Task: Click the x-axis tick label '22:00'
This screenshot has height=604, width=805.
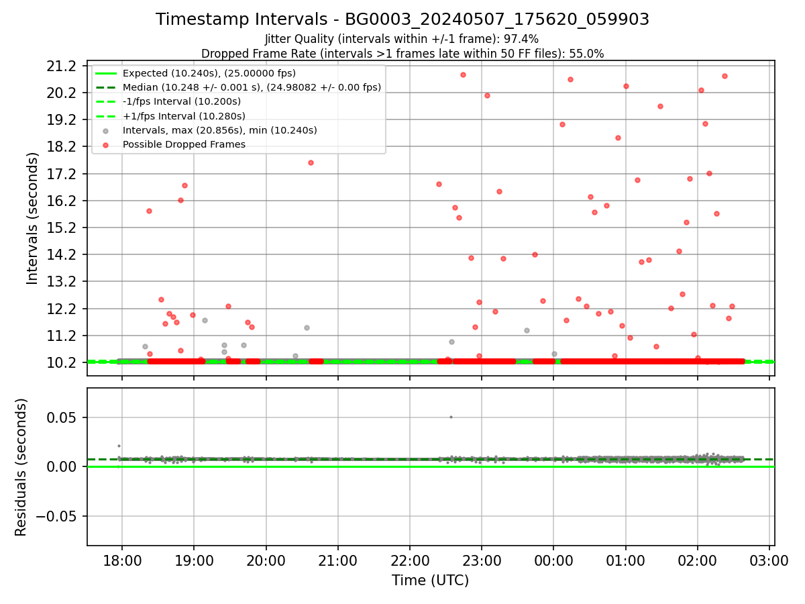Action: pos(410,560)
